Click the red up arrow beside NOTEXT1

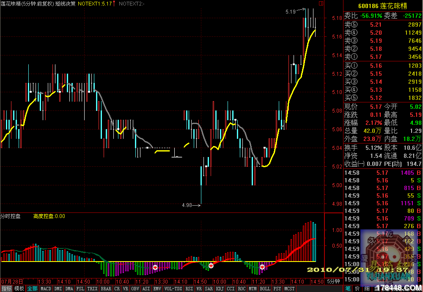pos(114,3)
